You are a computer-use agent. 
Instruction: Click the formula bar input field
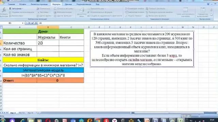[128, 23]
